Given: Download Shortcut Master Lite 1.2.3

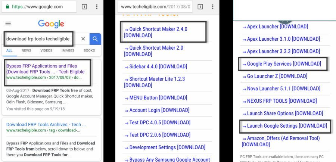Looking at the screenshot, I should pyautogui.click(x=155, y=82).
